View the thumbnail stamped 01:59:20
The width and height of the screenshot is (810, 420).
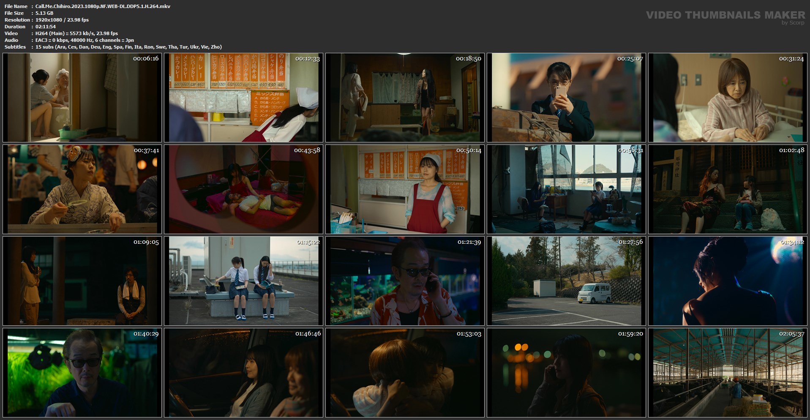[x=566, y=373]
